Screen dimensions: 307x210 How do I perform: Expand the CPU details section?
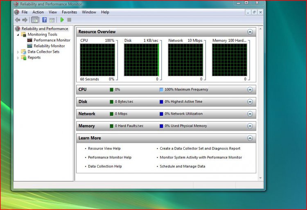[x=250, y=90]
